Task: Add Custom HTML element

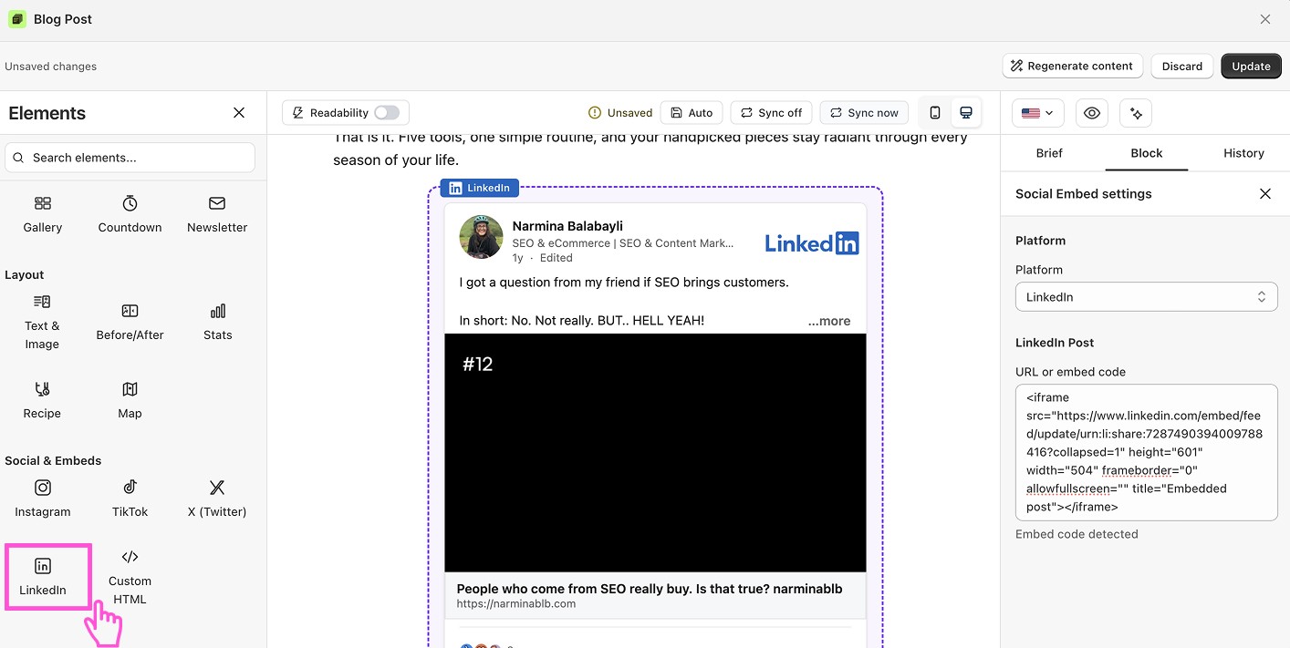Action: click(130, 578)
